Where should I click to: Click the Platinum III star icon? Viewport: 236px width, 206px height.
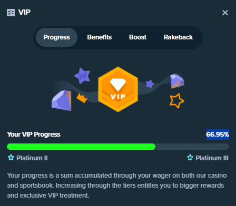point(190,158)
